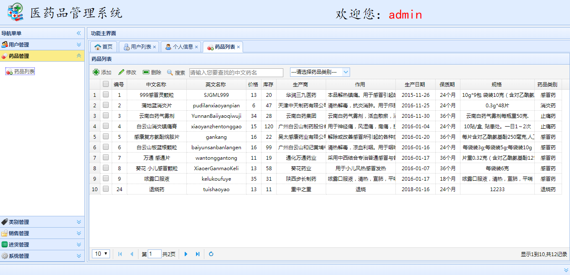Collapse the 药品管理 accordion section
Screen dimensions: 570x275
pyautogui.click(x=78, y=56)
